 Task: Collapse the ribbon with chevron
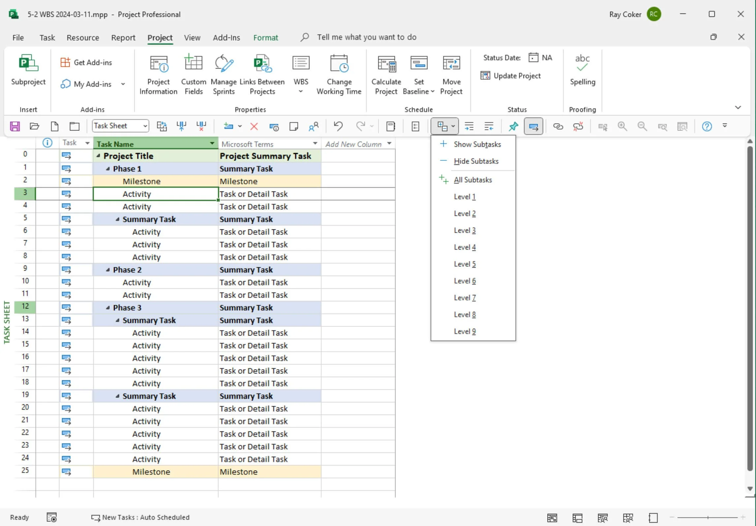point(738,107)
